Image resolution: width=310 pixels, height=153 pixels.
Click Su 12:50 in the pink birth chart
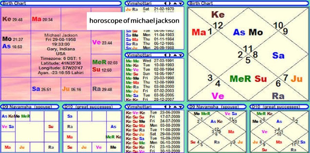click(x=102, y=70)
